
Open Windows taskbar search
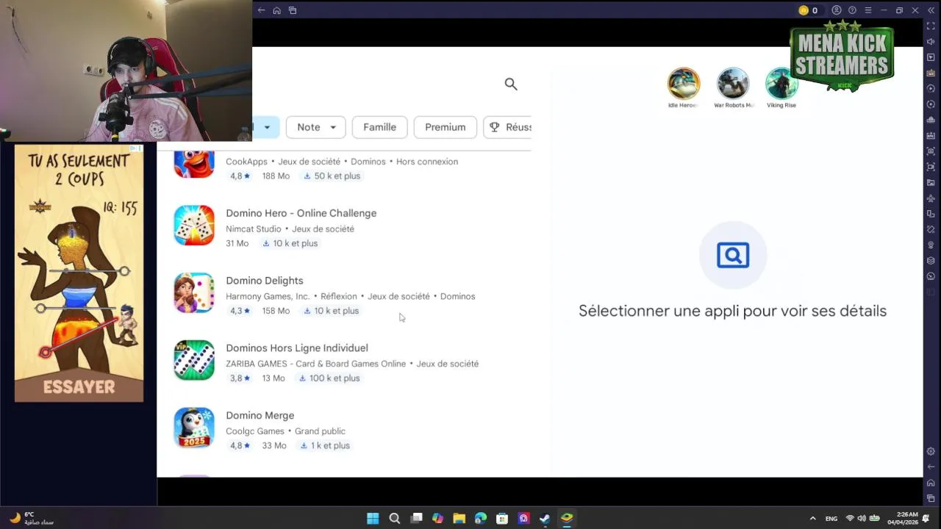394,518
